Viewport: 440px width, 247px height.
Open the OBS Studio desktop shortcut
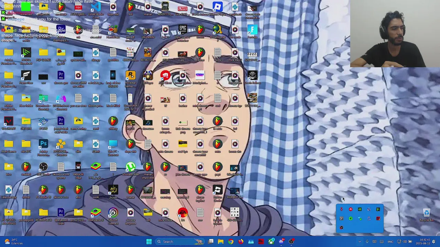(43, 169)
